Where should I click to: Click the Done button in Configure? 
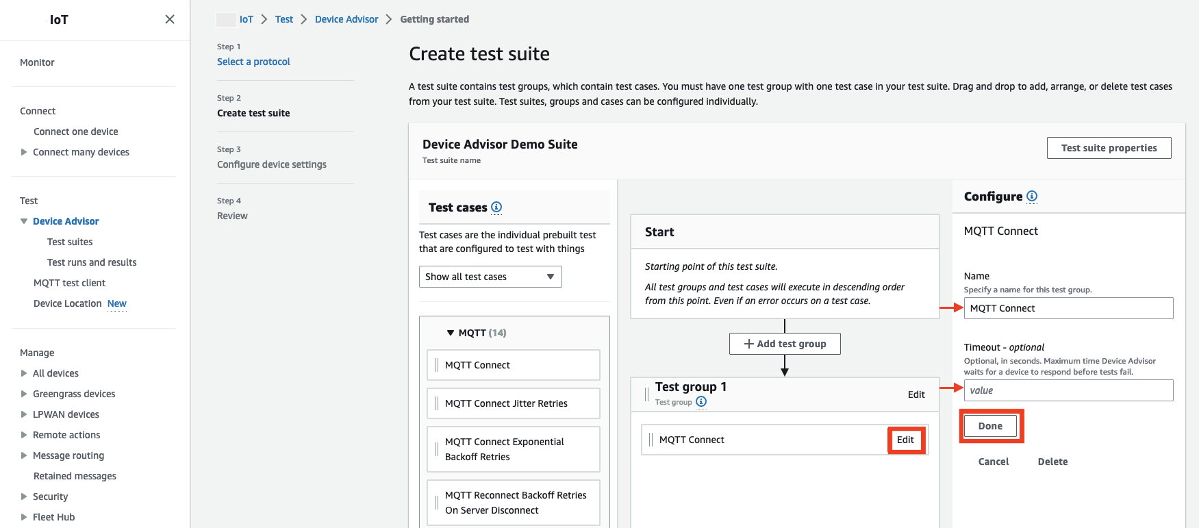click(x=990, y=426)
